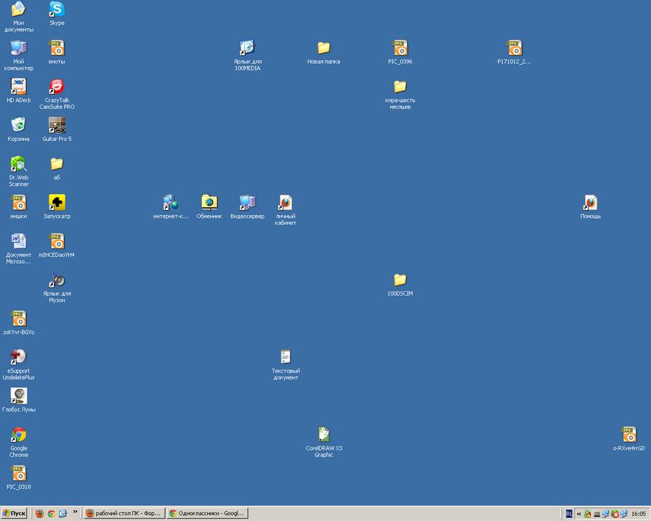The image size is (651, 521).
Task: Launch Guitar Pro 5 from desktop
Action: (57, 126)
